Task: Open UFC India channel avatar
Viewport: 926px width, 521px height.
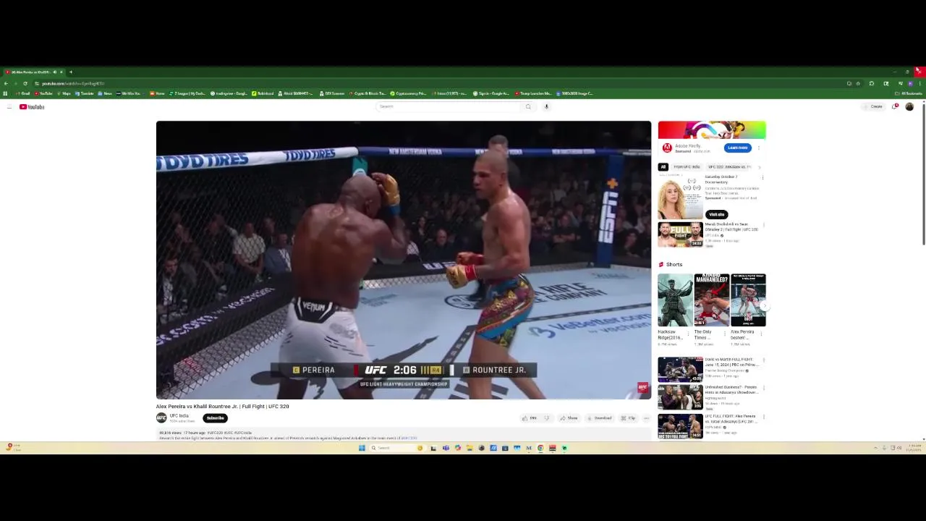Action: pyautogui.click(x=161, y=418)
